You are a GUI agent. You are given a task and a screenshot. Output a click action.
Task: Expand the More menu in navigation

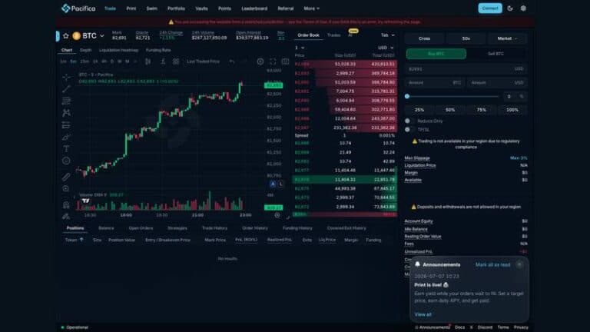pyautogui.click(x=312, y=8)
